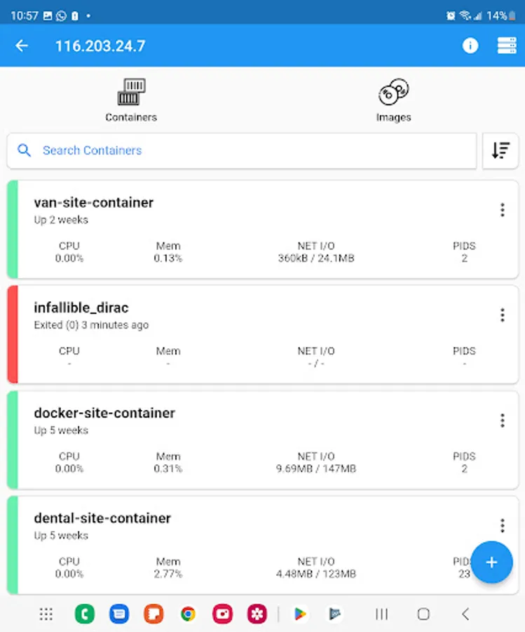Viewport: 525px width, 632px height.
Task: Open van-site-container options menu
Action: pos(502,210)
